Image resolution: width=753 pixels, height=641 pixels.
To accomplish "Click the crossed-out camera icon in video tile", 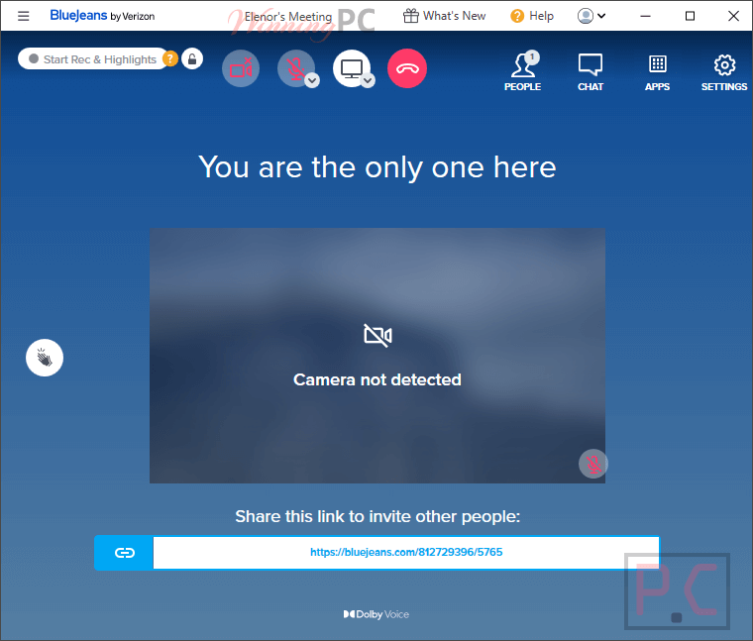I will [x=377, y=335].
